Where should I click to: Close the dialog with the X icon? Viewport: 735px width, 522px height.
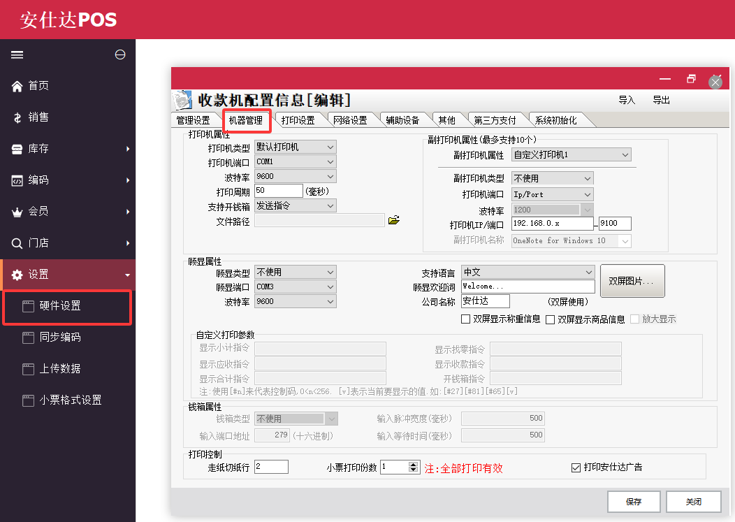pos(715,82)
